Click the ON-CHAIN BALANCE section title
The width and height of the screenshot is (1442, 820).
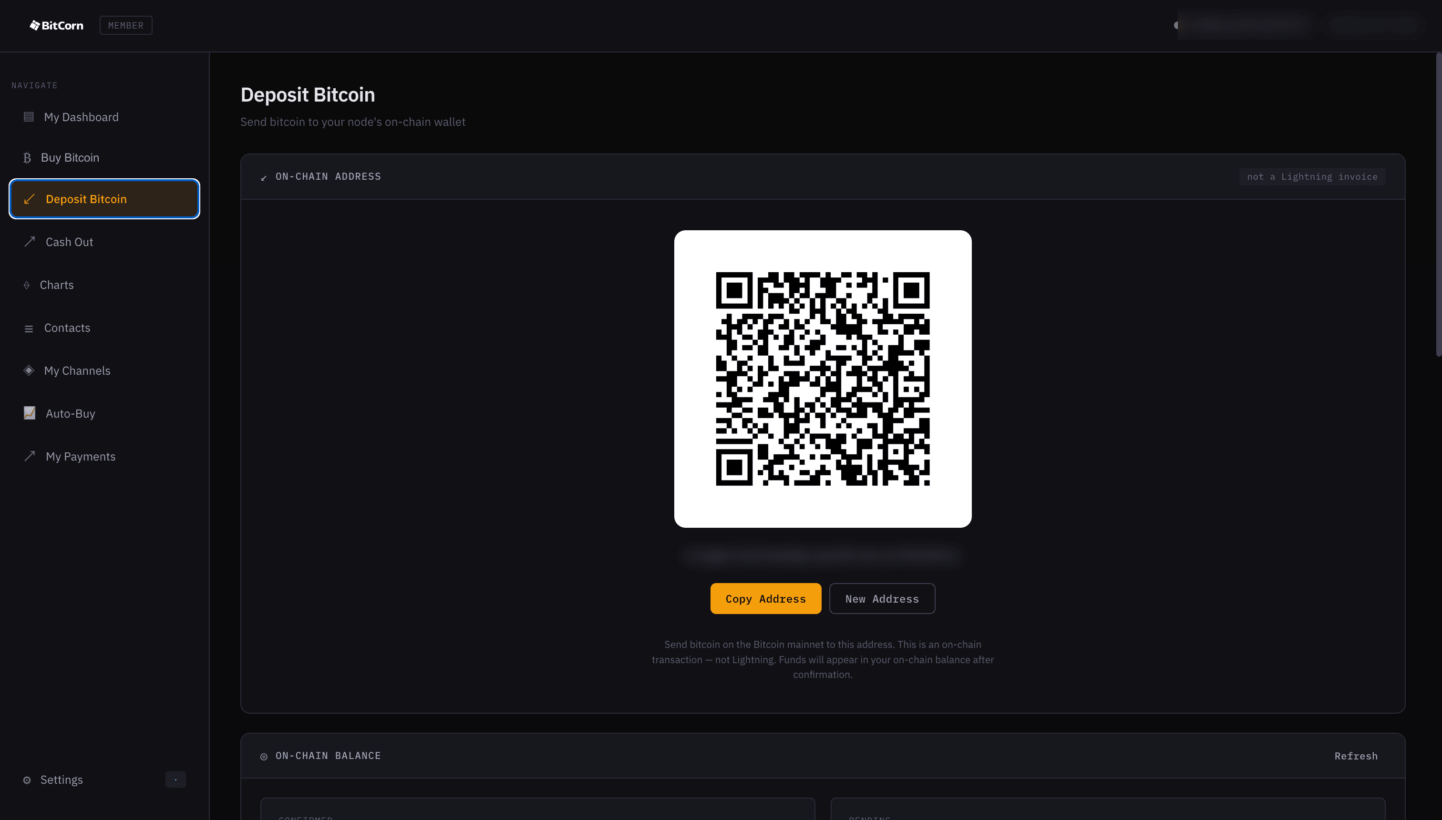pyautogui.click(x=328, y=756)
